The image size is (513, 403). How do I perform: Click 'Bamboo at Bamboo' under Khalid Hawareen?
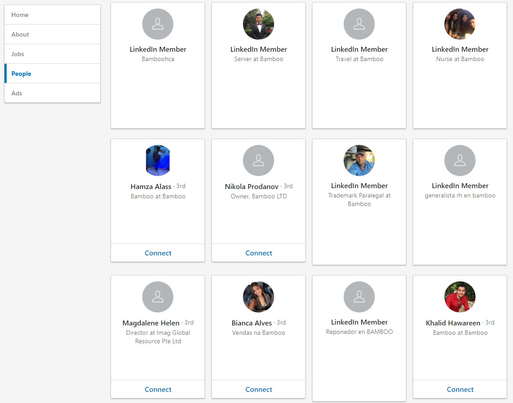pos(460,333)
